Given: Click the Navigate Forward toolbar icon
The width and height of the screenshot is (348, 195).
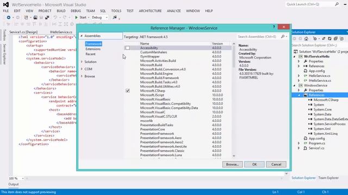Looking at the screenshot, I should pos(17,17).
